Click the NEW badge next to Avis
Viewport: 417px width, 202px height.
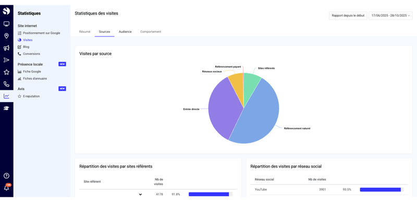coord(62,89)
